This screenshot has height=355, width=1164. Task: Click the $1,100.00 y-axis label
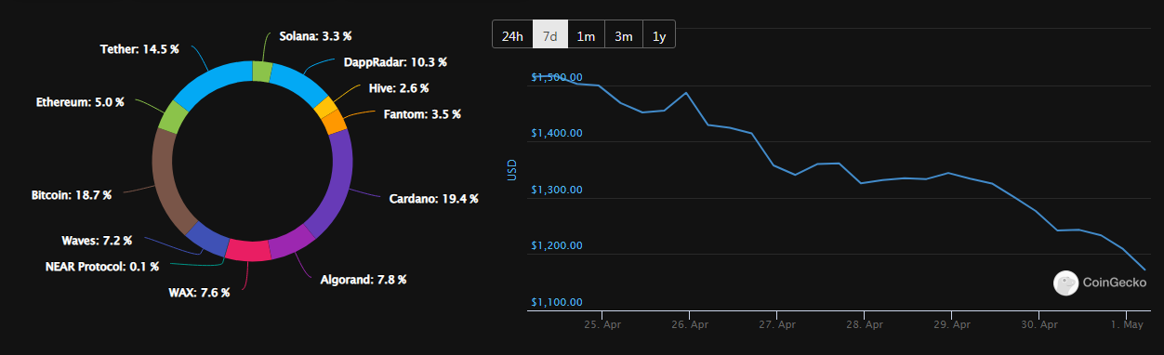(x=557, y=303)
